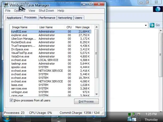Click the process list scrollbar thumb
163x122 pixels.
(x=96, y=53)
